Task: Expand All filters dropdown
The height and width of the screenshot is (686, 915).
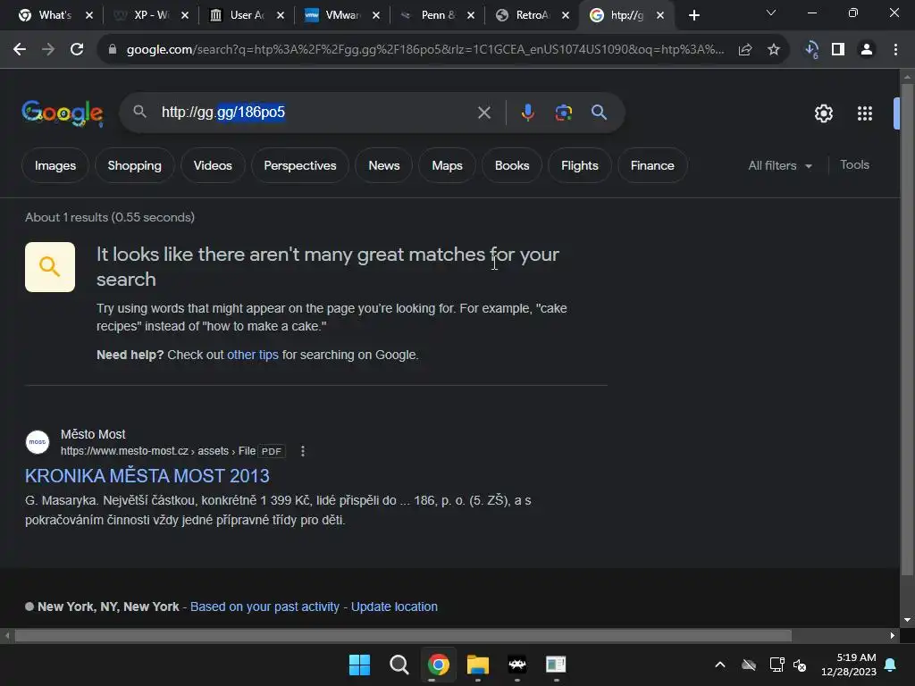Action: 779,165
